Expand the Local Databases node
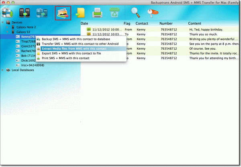The height and width of the screenshot is (167, 241). [2, 70]
